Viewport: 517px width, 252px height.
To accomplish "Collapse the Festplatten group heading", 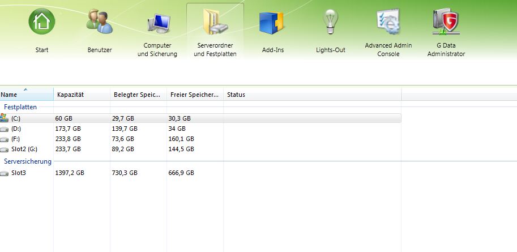I will pos(21,106).
